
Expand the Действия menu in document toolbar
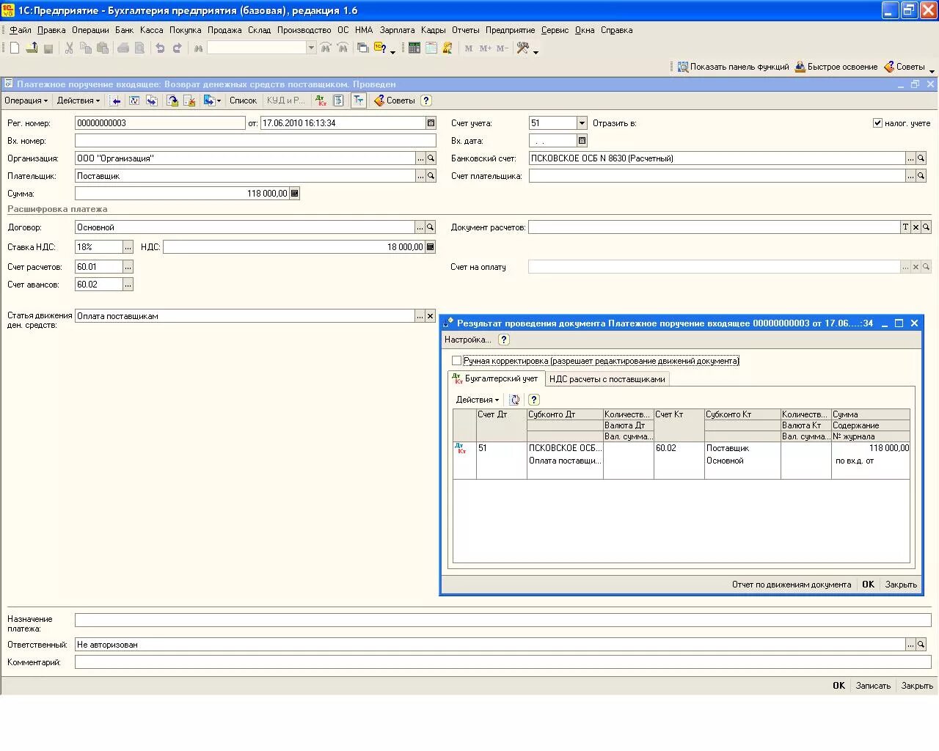pyautogui.click(x=78, y=100)
